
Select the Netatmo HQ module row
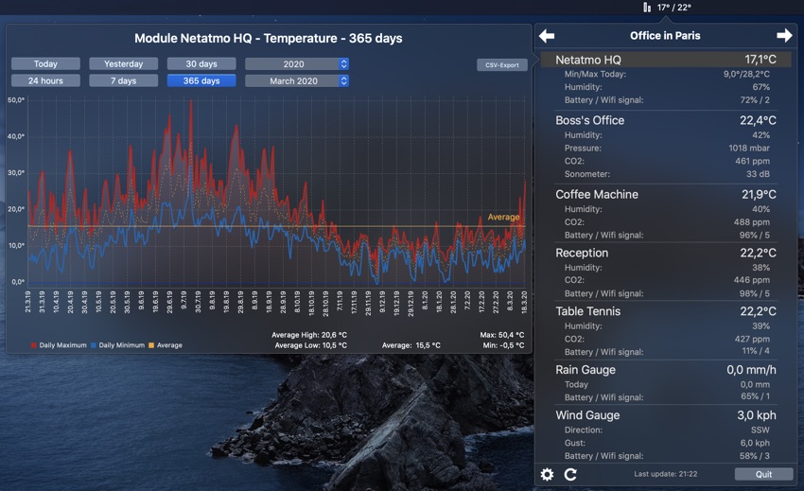[x=666, y=60]
